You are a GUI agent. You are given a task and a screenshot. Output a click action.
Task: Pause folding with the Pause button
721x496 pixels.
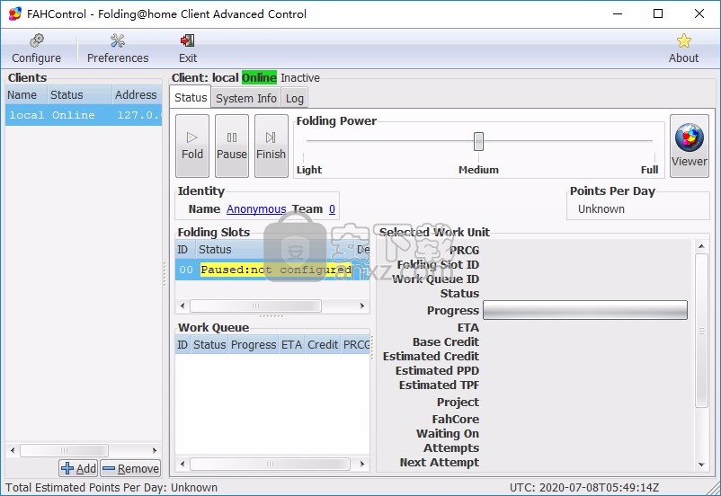[x=232, y=146]
